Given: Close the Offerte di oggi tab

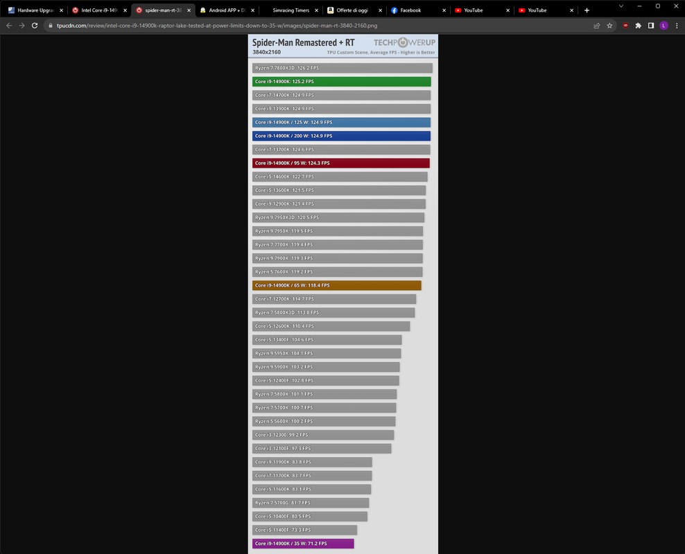Looking at the screenshot, I should pyautogui.click(x=380, y=10).
